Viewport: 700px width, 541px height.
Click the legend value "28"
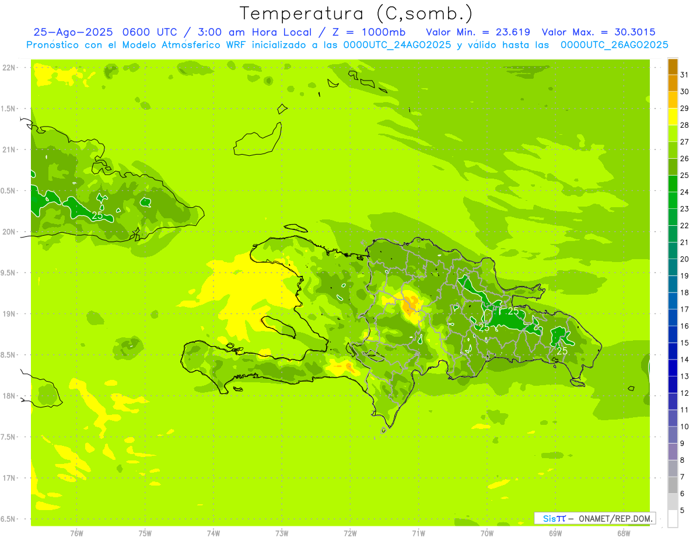(685, 125)
